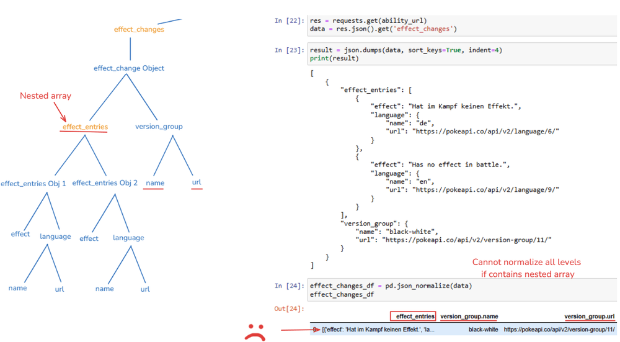Image resolution: width=620 pixels, height=342 pixels.
Task: Click the boxed effect_entries column header
Action: pyautogui.click(x=413, y=317)
